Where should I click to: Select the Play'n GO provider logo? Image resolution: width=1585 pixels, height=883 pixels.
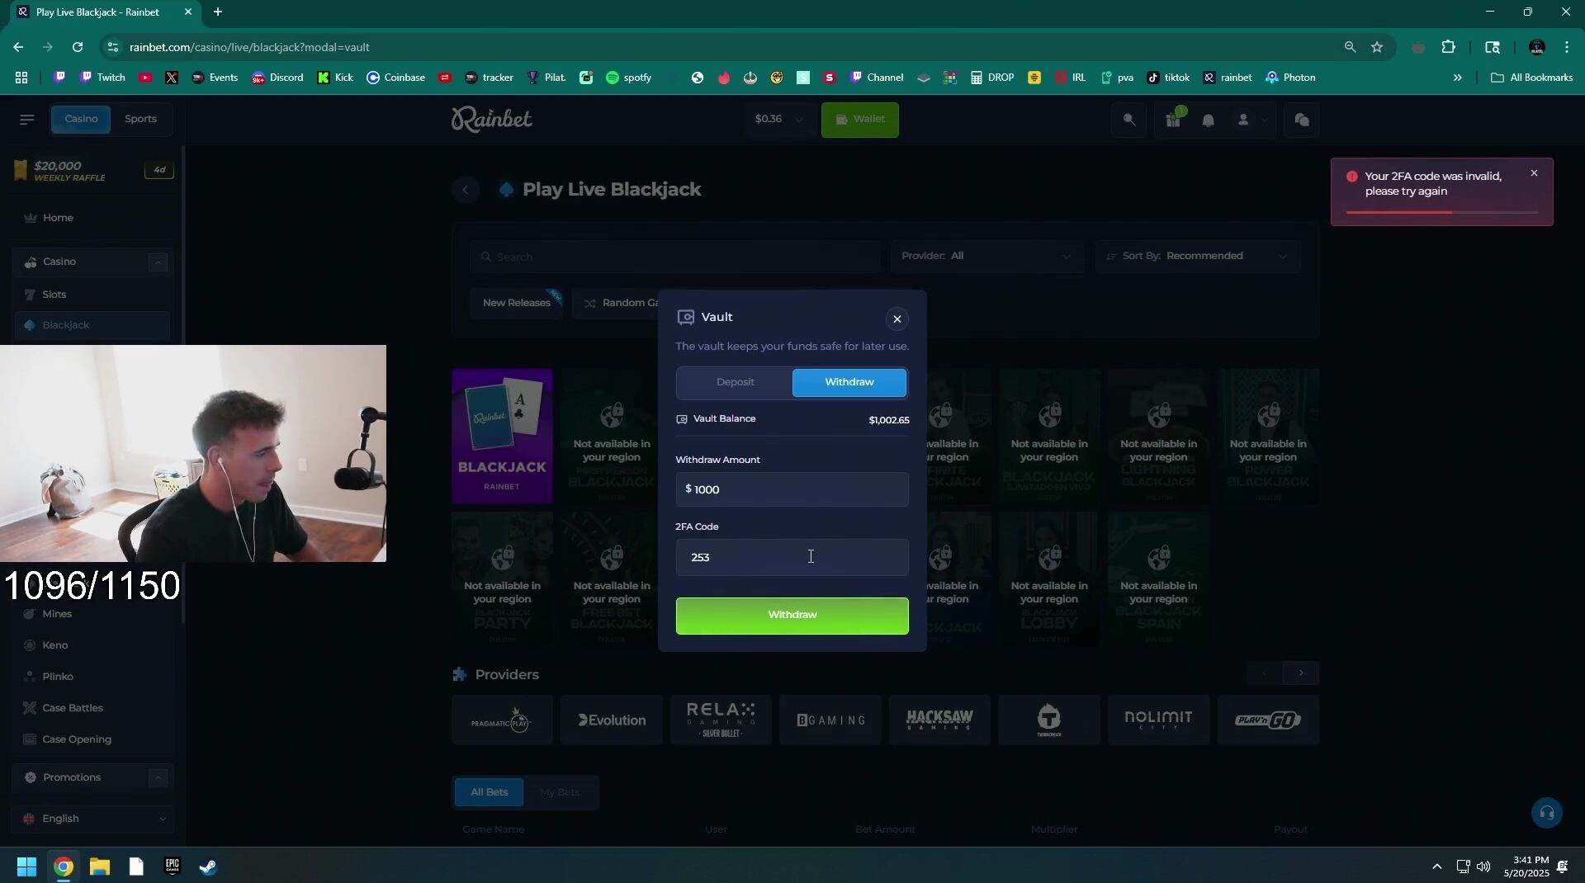click(1268, 720)
